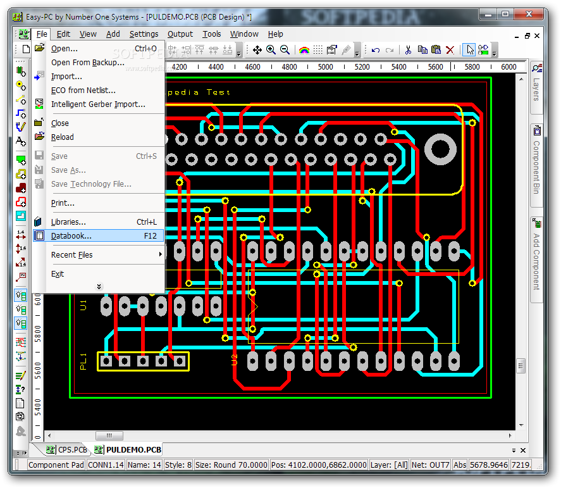Click the multi-colored routing icon in left toolbar
Viewport: 561px width, 488px height.
21,342
